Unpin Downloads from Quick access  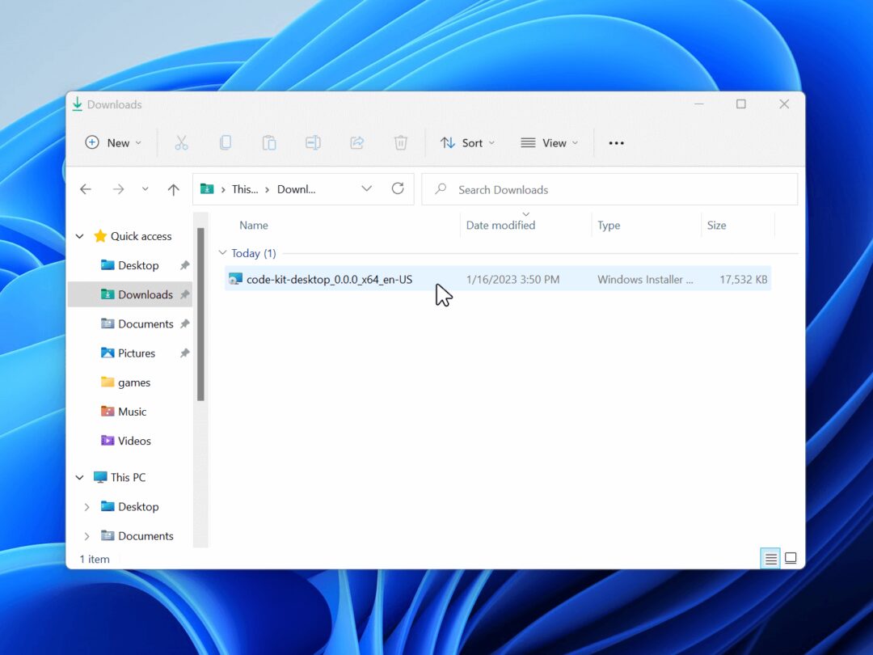[185, 294]
